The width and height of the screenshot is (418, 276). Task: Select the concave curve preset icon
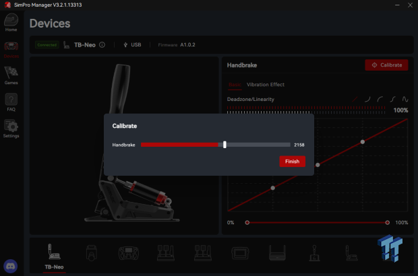(367, 99)
